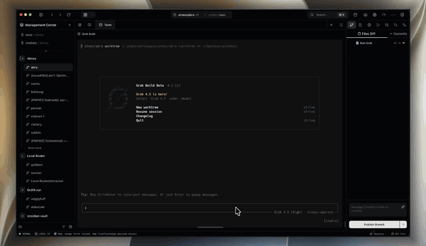Open the browser globe panel icon
The image size is (426, 246).
(369, 25)
